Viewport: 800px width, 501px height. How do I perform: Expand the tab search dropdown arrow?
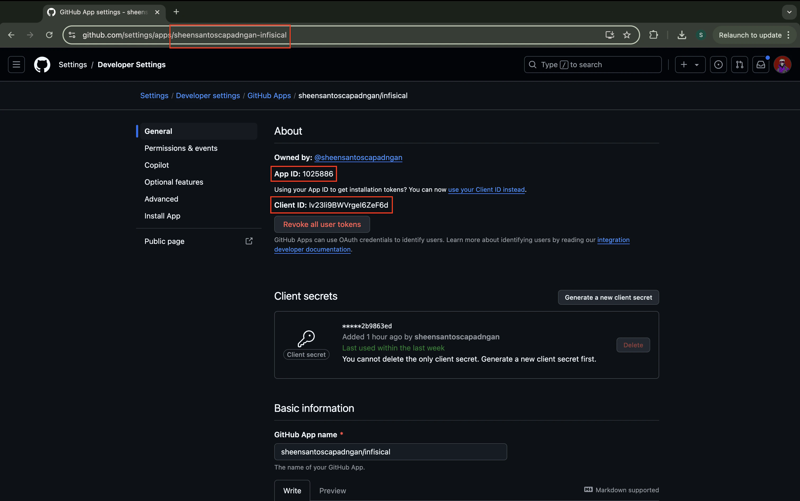(x=789, y=12)
